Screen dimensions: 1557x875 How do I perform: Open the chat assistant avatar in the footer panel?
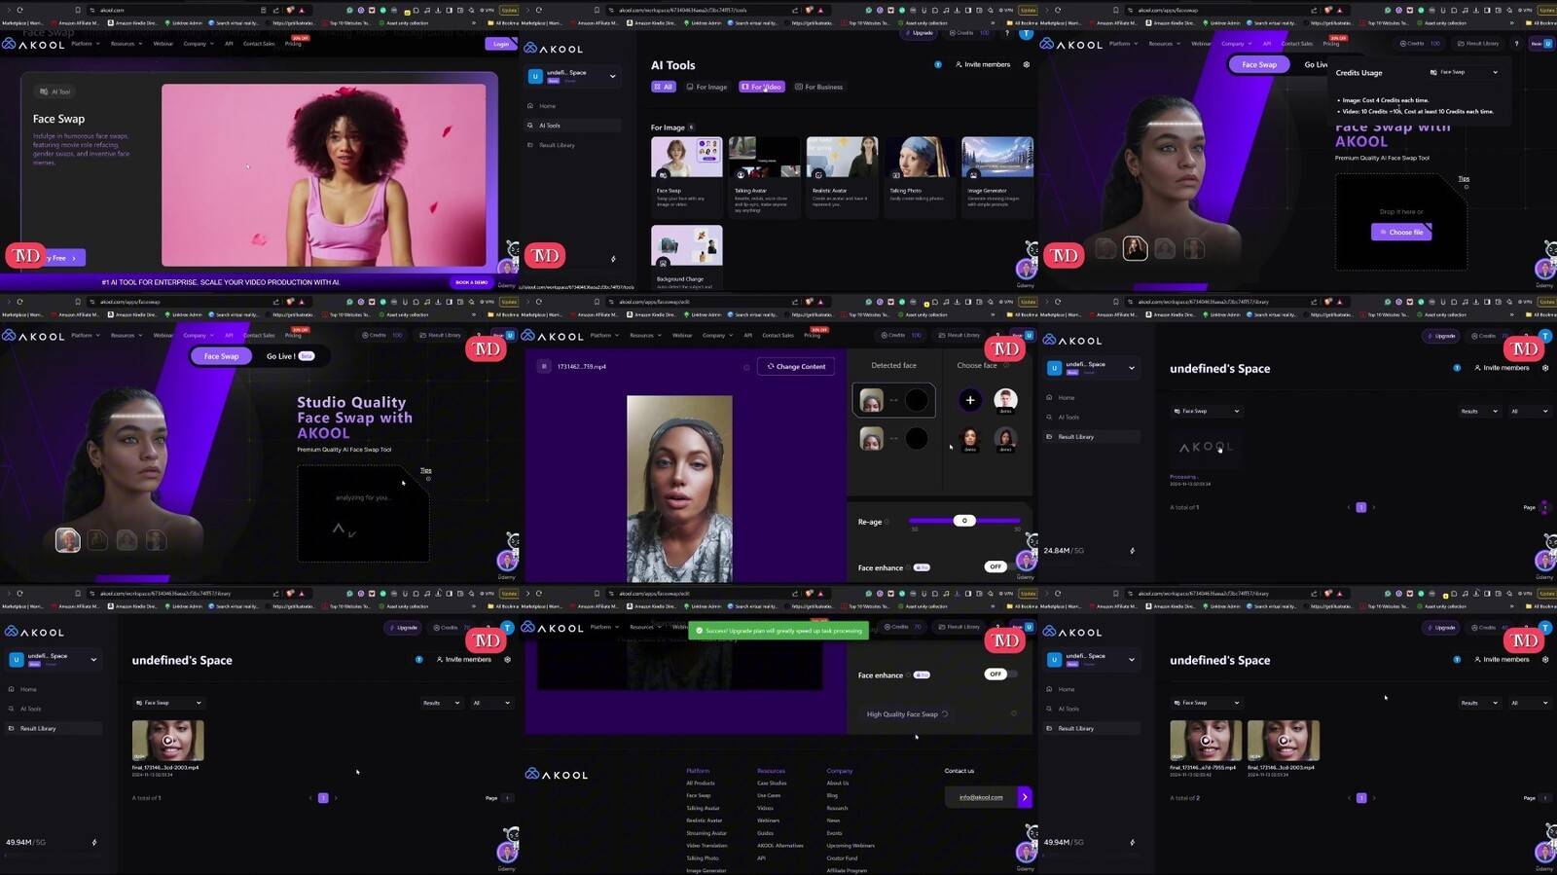coord(1027,852)
